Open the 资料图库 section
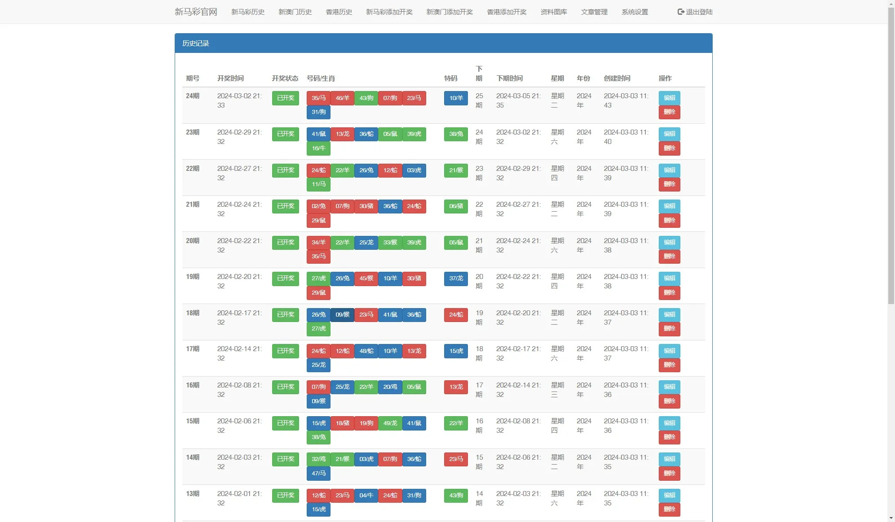The height and width of the screenshot is (522, 895). [x=553, y=12]
